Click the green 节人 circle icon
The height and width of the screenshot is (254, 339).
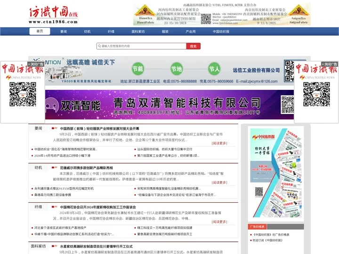click(x=214, y=69)
